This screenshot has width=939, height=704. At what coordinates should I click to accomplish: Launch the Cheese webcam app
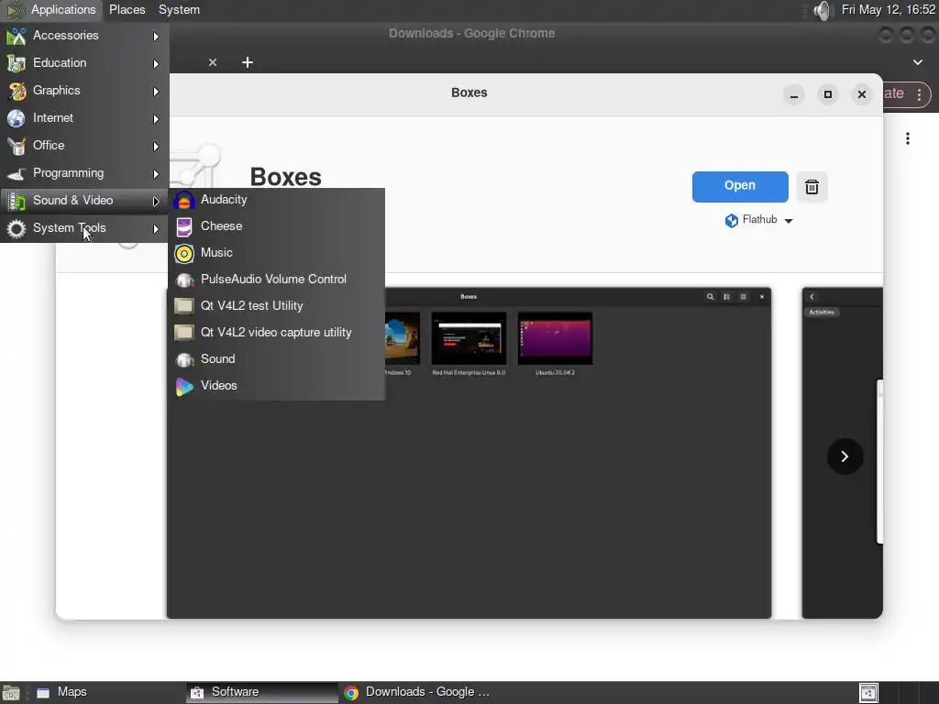(277, 226)
